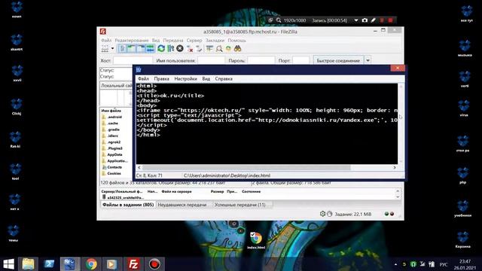Toggle the message log display
Viewport: 482px width, 271px height.
[122, 48]
